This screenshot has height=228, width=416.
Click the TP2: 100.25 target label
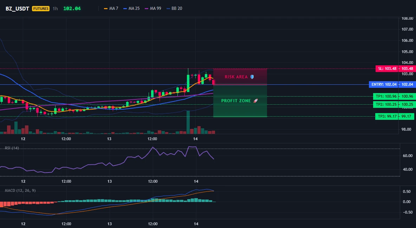pos(386,105)
